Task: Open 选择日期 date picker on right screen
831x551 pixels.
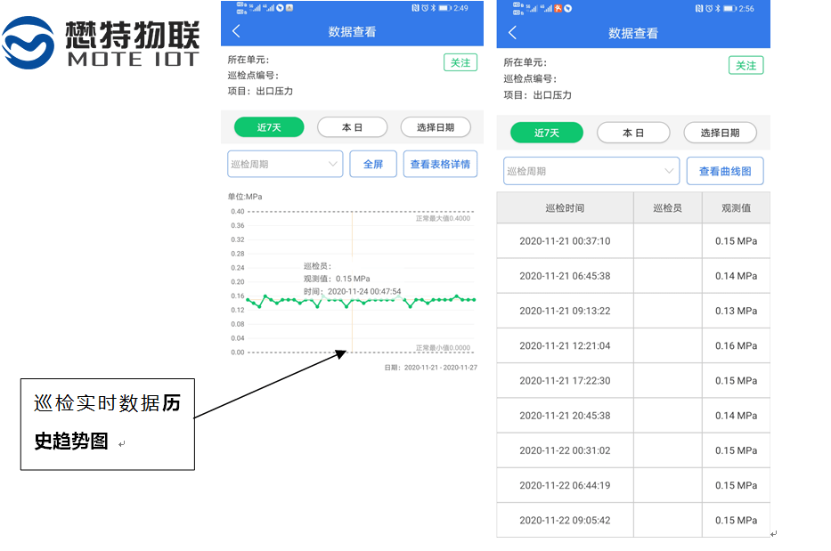Action: tap(720, 133)
